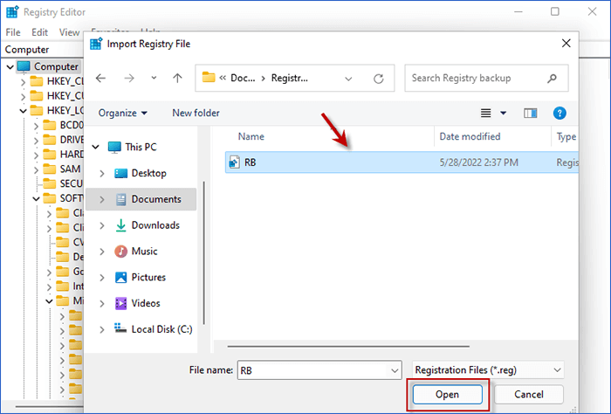This screenshot has height=414, width=611.
Task: Click the navigation pane vertical scrollbar
Action: pos(203,252)
